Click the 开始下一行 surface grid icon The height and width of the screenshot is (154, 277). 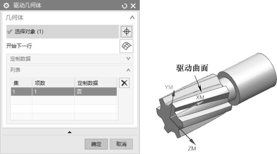tap(127, 46)
